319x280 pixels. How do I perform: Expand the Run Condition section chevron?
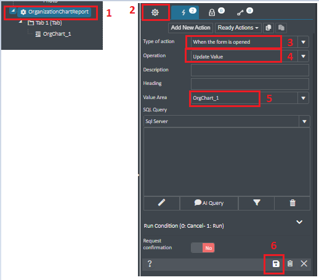coord(299,222)
